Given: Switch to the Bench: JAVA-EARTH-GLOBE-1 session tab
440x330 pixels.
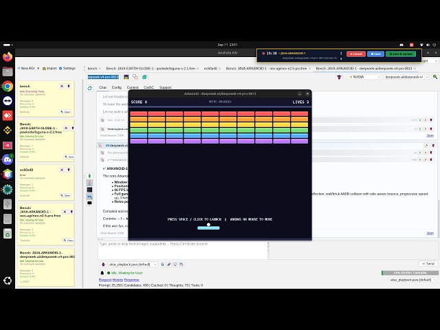Looking at the screenshot, I should pyautogui.click(x=151, y=69).
